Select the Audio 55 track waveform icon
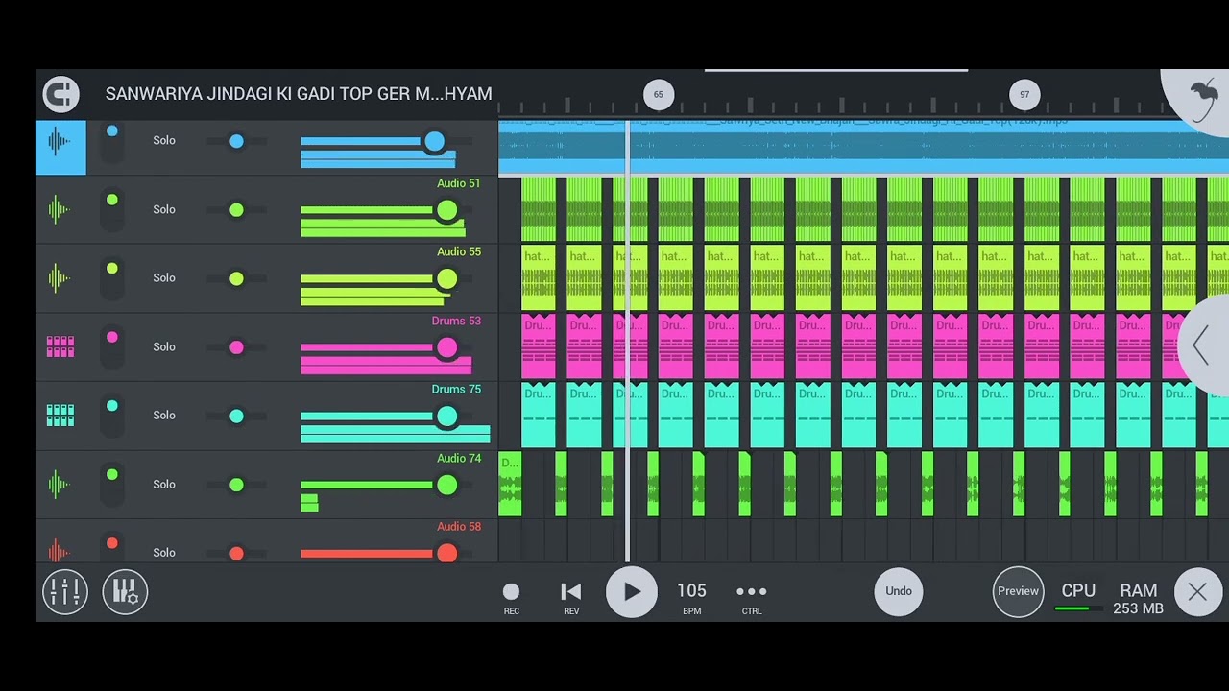1229x691 pixels. pos(60,278)
